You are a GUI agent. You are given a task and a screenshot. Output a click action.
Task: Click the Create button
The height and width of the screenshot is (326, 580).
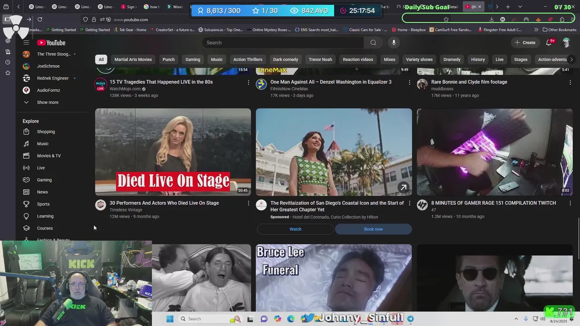[525, 43]
